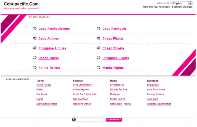The image size is (197, 127).
Task: Open Airline Tickets under Travel category
Action: pyautogui.click(x=44, y=85)
